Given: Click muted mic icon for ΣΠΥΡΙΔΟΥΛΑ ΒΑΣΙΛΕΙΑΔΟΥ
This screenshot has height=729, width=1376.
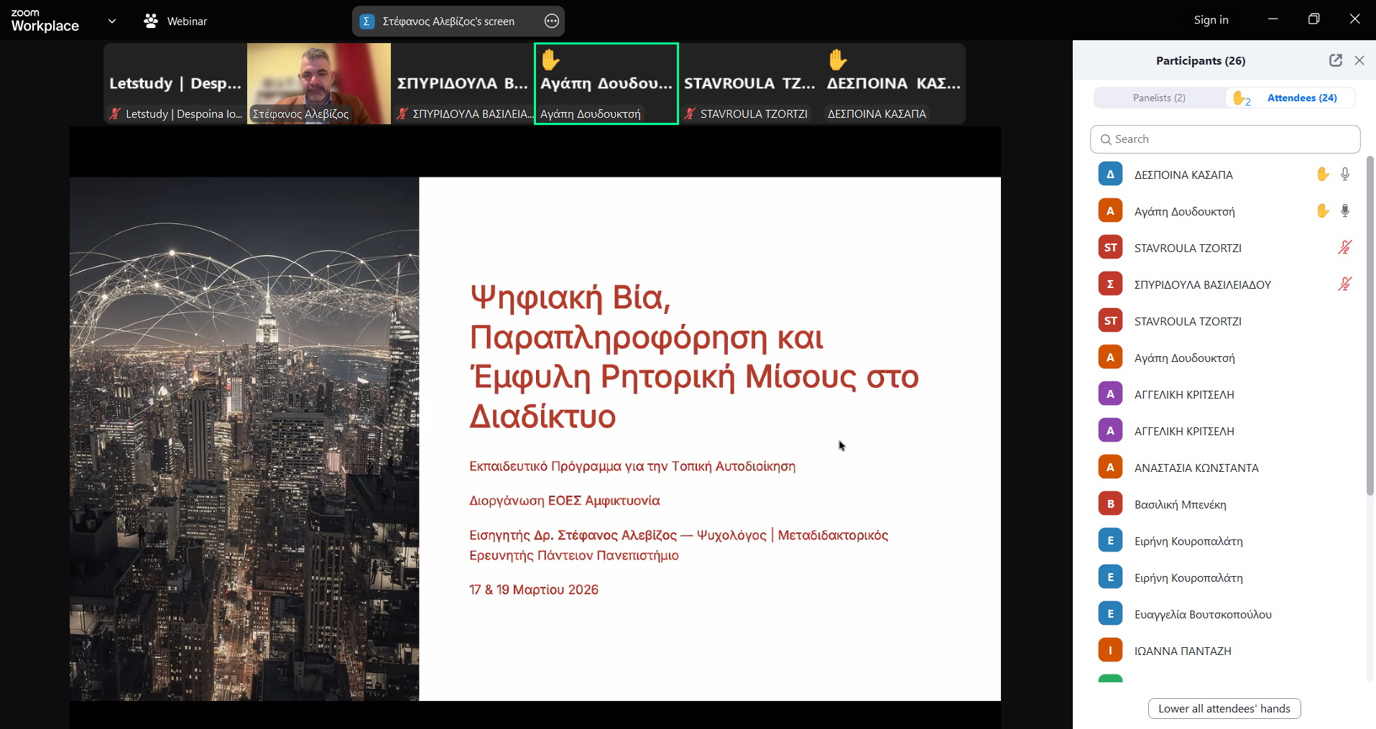Looking at the screenshot, I should coord(1344,284).
